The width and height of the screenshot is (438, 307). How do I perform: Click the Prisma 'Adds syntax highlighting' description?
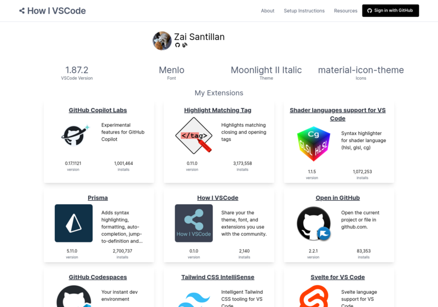tap(122, 227)
